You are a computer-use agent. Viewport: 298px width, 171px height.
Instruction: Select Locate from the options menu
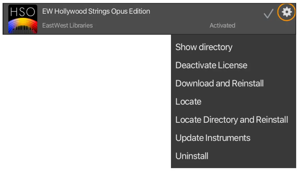(189, 102)
